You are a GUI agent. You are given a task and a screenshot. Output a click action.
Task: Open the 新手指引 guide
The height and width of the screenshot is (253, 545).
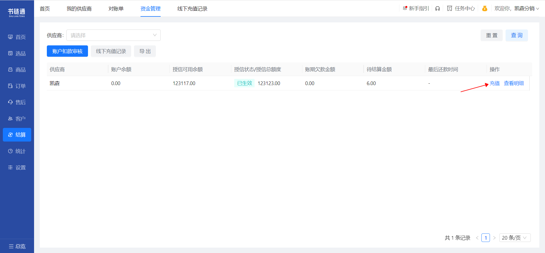point(416,9)
